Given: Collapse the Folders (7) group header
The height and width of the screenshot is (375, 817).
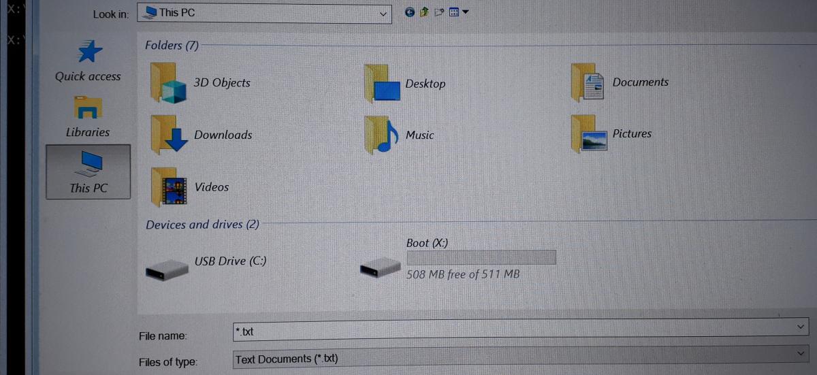Looking at the screenshot, I should (172, 46).
